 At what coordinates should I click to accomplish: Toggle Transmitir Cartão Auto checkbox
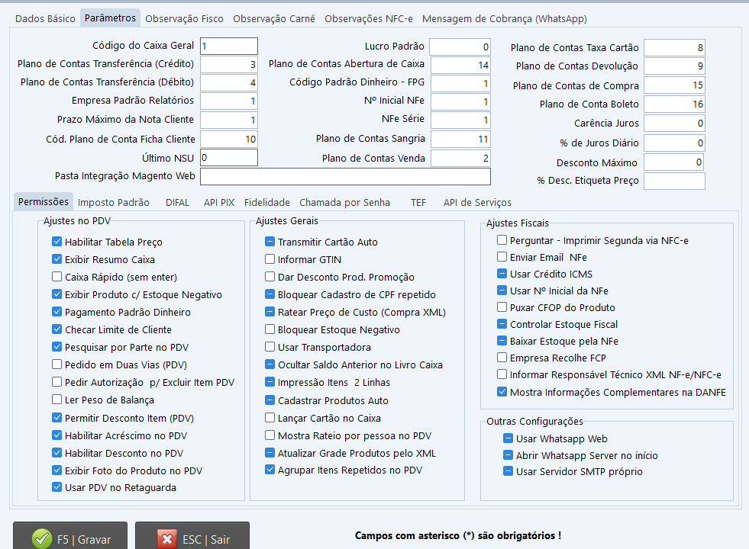(270, 242)
